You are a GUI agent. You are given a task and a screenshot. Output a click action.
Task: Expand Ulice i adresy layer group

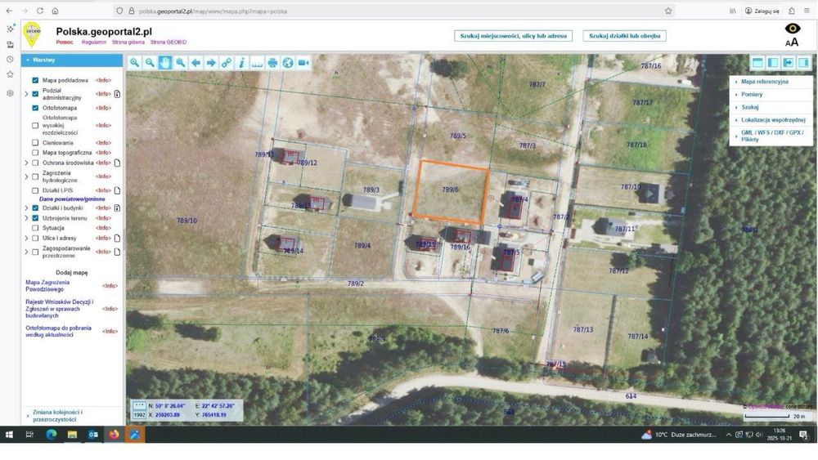[x=27, y=238]
